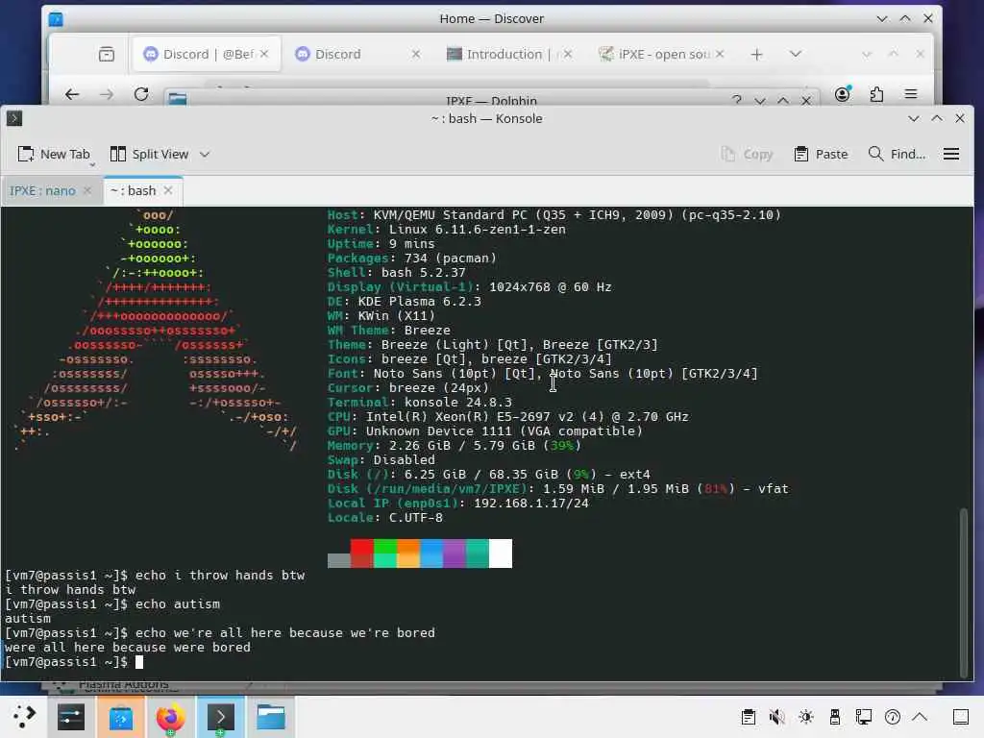
Task: Open System Settings from the taskbar
Action: click(71, 717)
